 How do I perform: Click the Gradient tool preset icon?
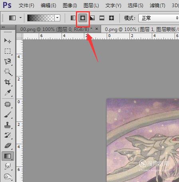point(12,18)
